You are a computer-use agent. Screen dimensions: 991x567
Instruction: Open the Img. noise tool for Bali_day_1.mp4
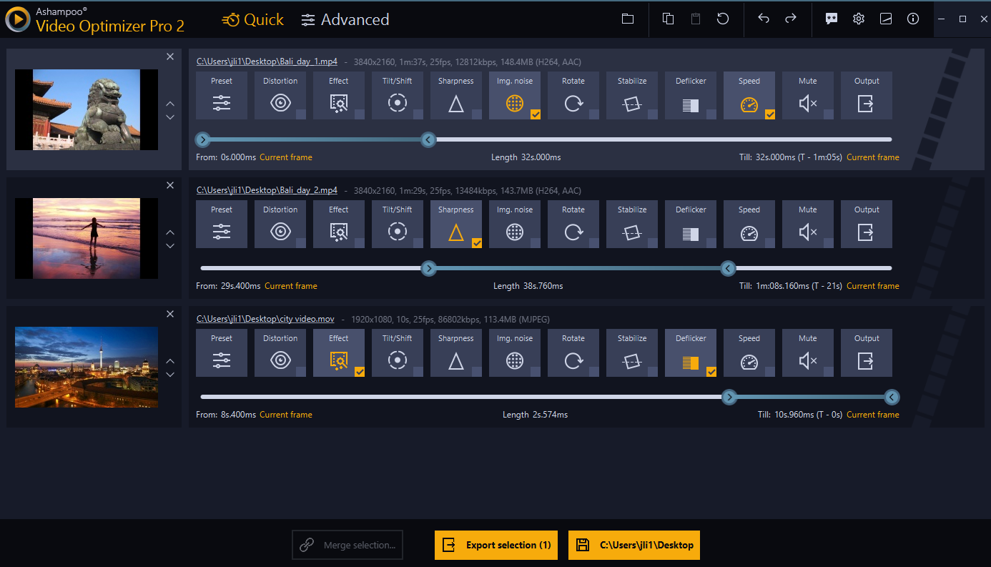click(x=515, y=95)
